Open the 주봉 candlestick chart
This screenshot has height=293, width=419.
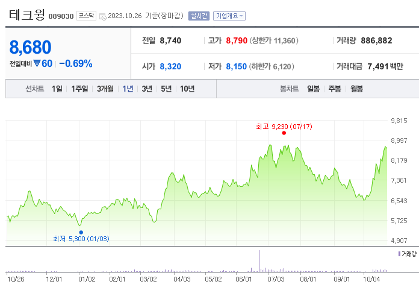[335, 89]
